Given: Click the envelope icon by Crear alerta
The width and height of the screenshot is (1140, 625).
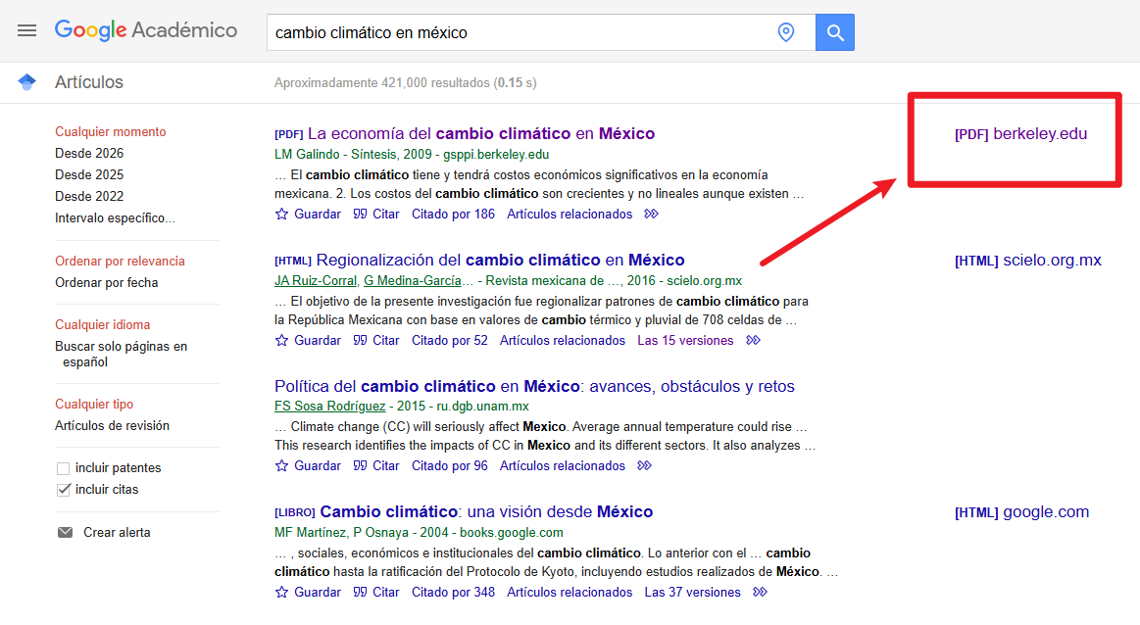Looking at the screenshot, I should point(65,533).
